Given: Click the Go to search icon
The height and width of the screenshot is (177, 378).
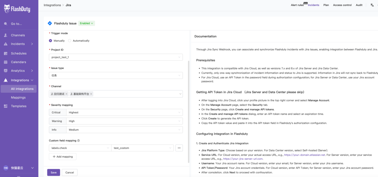Looking at the screenshot, I should tap(5, 24).
